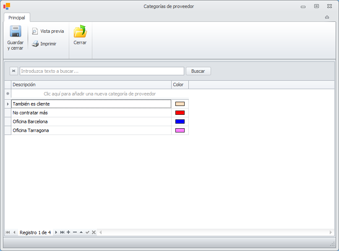339x251 pixels.
Task: Go to the last record in the navigator
Action: pyautogui.click(x=62, y=233)
